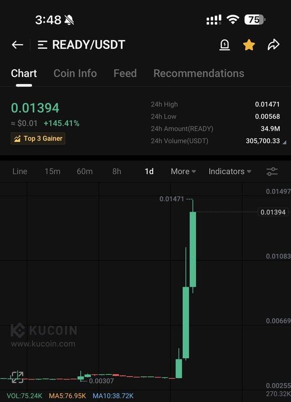Open the price alert bell icon
This screenshot has width=291, height=402.
pyautogui.click(x=225, y=45)
